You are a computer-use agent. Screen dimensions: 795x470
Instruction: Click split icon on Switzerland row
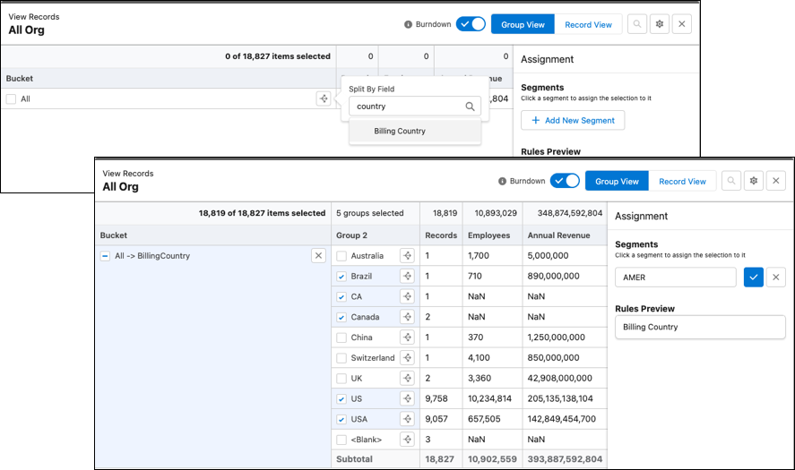pyautogui.click(x=407, y=357)
